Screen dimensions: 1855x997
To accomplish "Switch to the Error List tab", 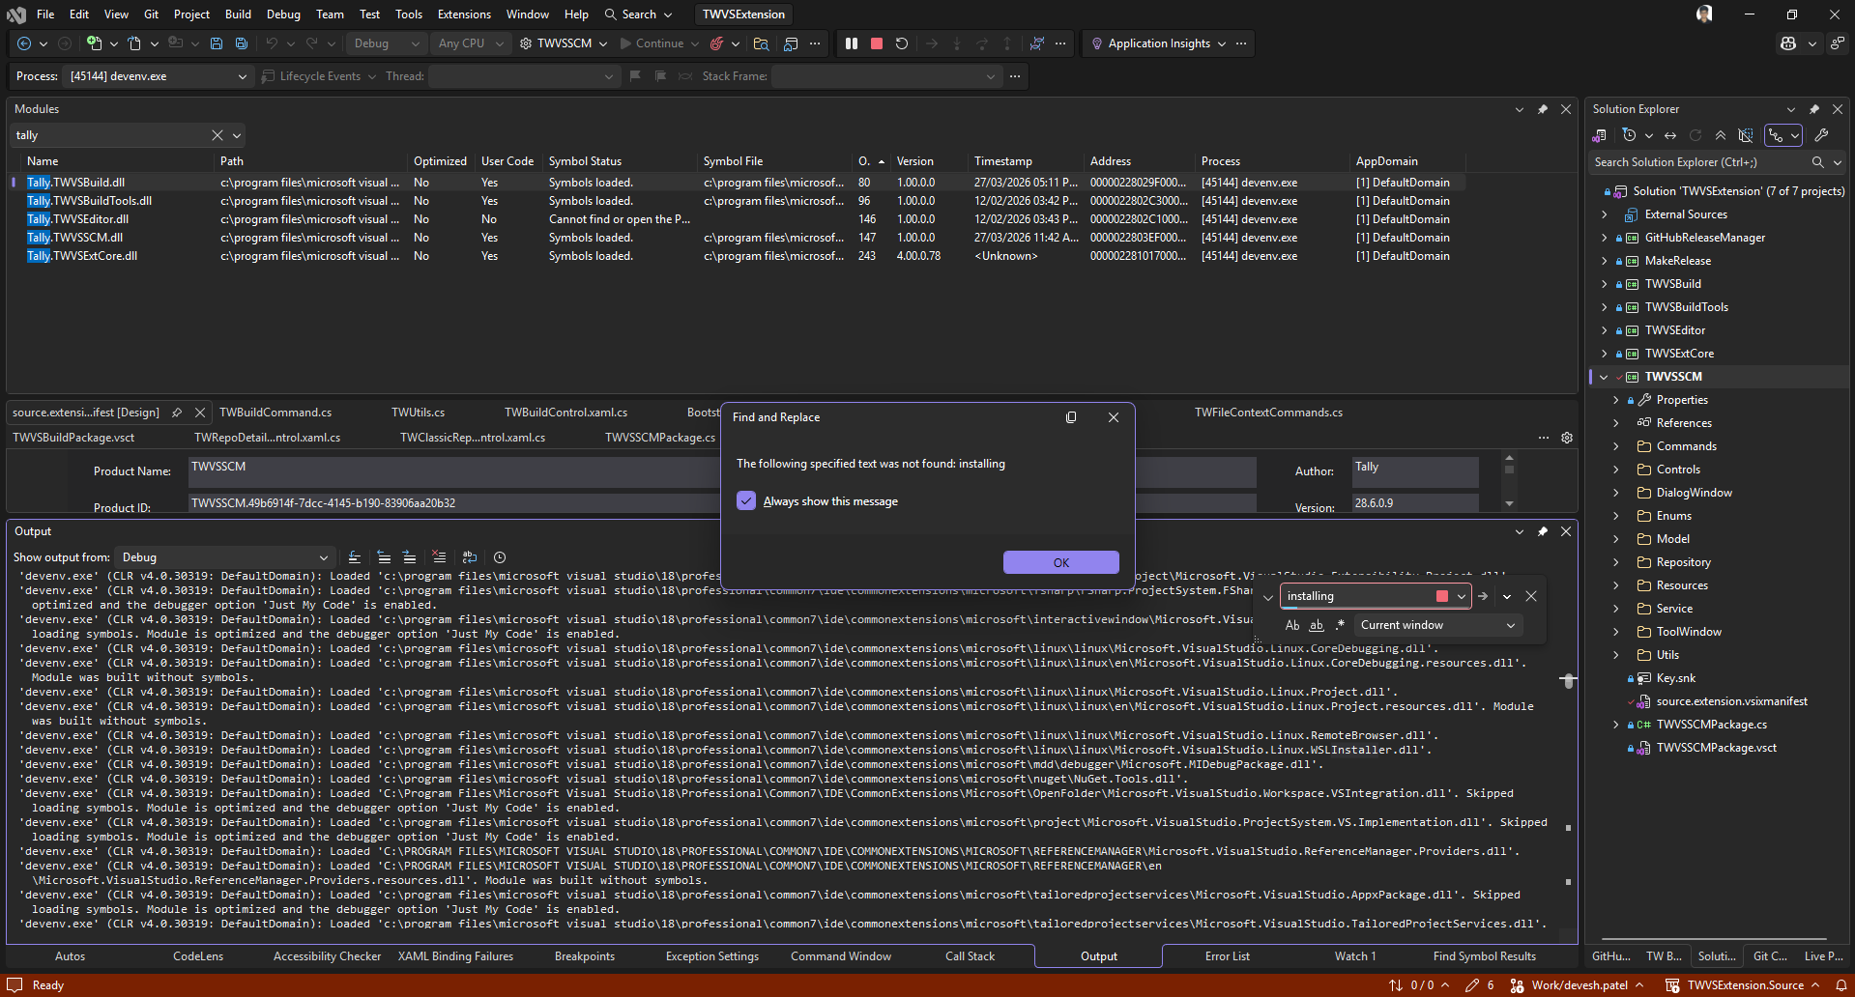I will (x=1227, y=956).
